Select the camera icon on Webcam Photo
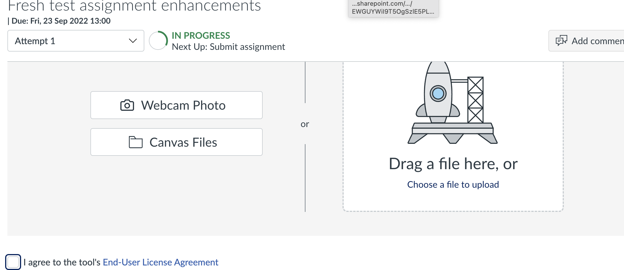This screenshot has height=270, width=624. click(x=128, y=105)
